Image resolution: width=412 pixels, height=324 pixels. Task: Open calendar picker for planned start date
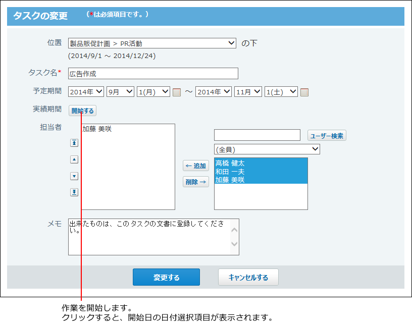177,92
